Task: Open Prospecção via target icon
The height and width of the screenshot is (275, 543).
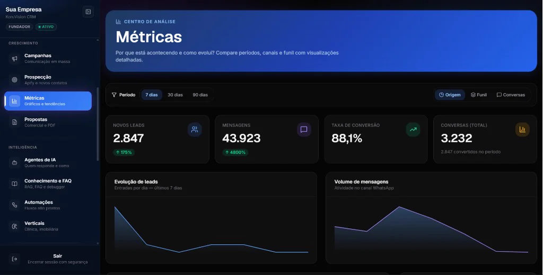Action: 14,80
